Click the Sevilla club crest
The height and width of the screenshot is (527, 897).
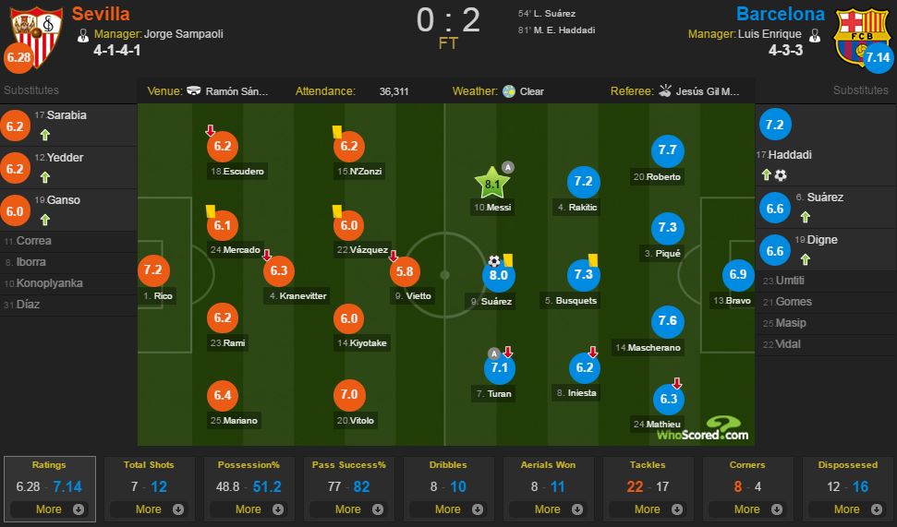coord(37,37)
